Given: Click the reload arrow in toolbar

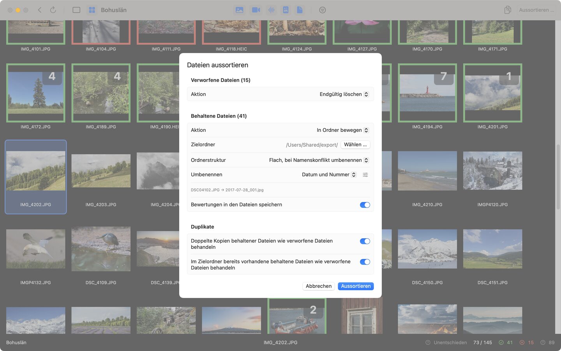Looking at the screenshot, I should pos(53,10).
